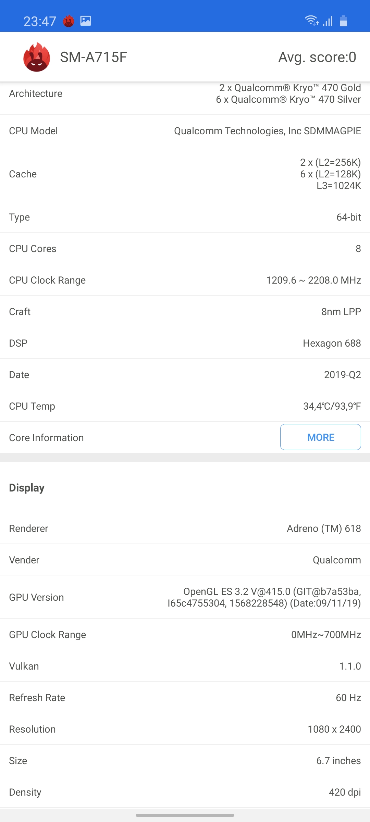Tap the Display section heading
Image resolution: width=370 pixels, height=822 pixels.
click(27, 488)
